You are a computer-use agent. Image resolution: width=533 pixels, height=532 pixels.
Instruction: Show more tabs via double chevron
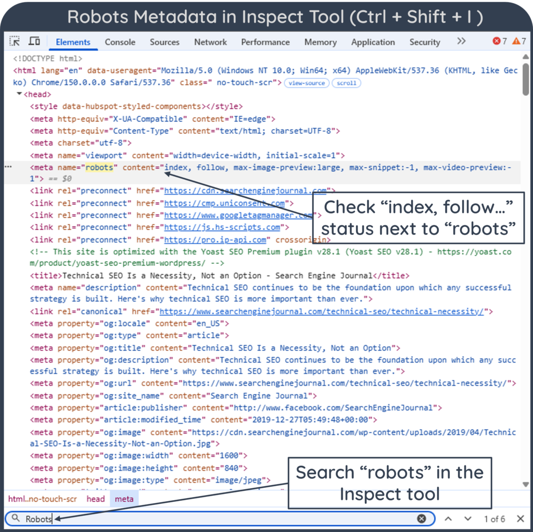461,41
